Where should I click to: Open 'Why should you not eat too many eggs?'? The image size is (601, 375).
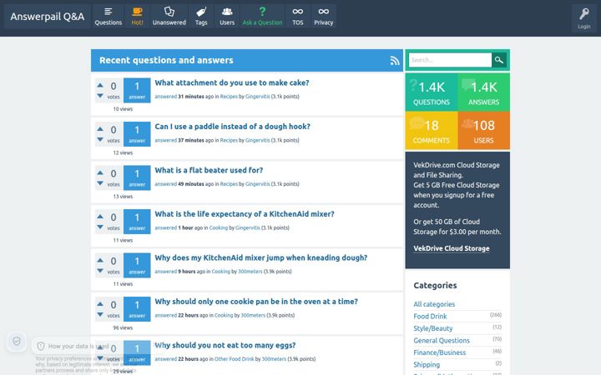tap(225, 345)
